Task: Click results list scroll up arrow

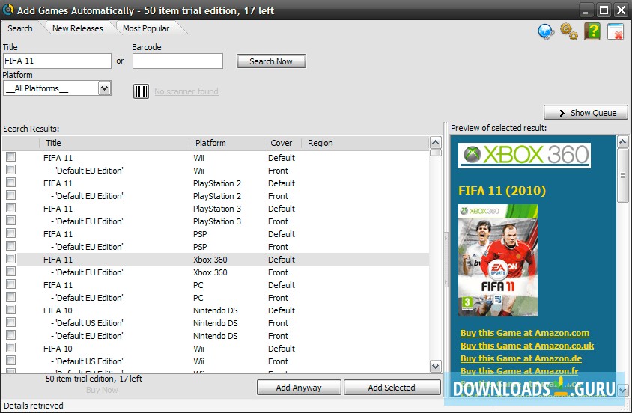Action: click(x=435, y=142)
